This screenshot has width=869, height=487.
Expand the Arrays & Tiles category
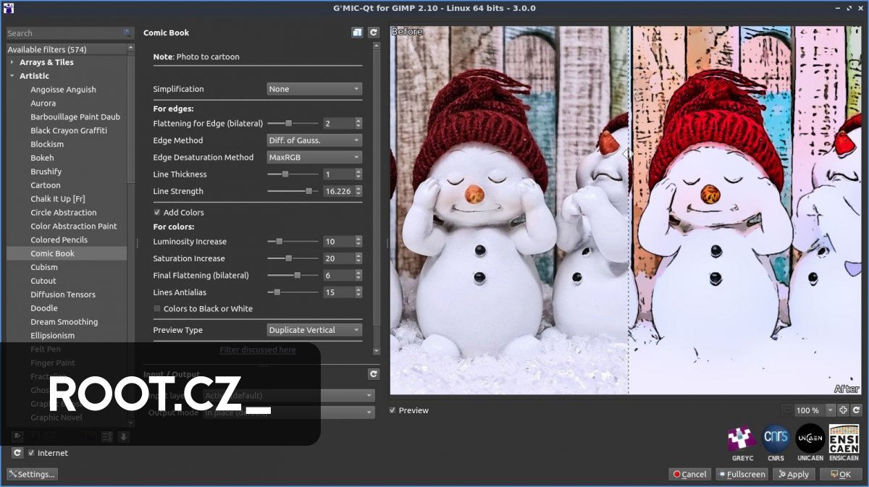[12, 62]
